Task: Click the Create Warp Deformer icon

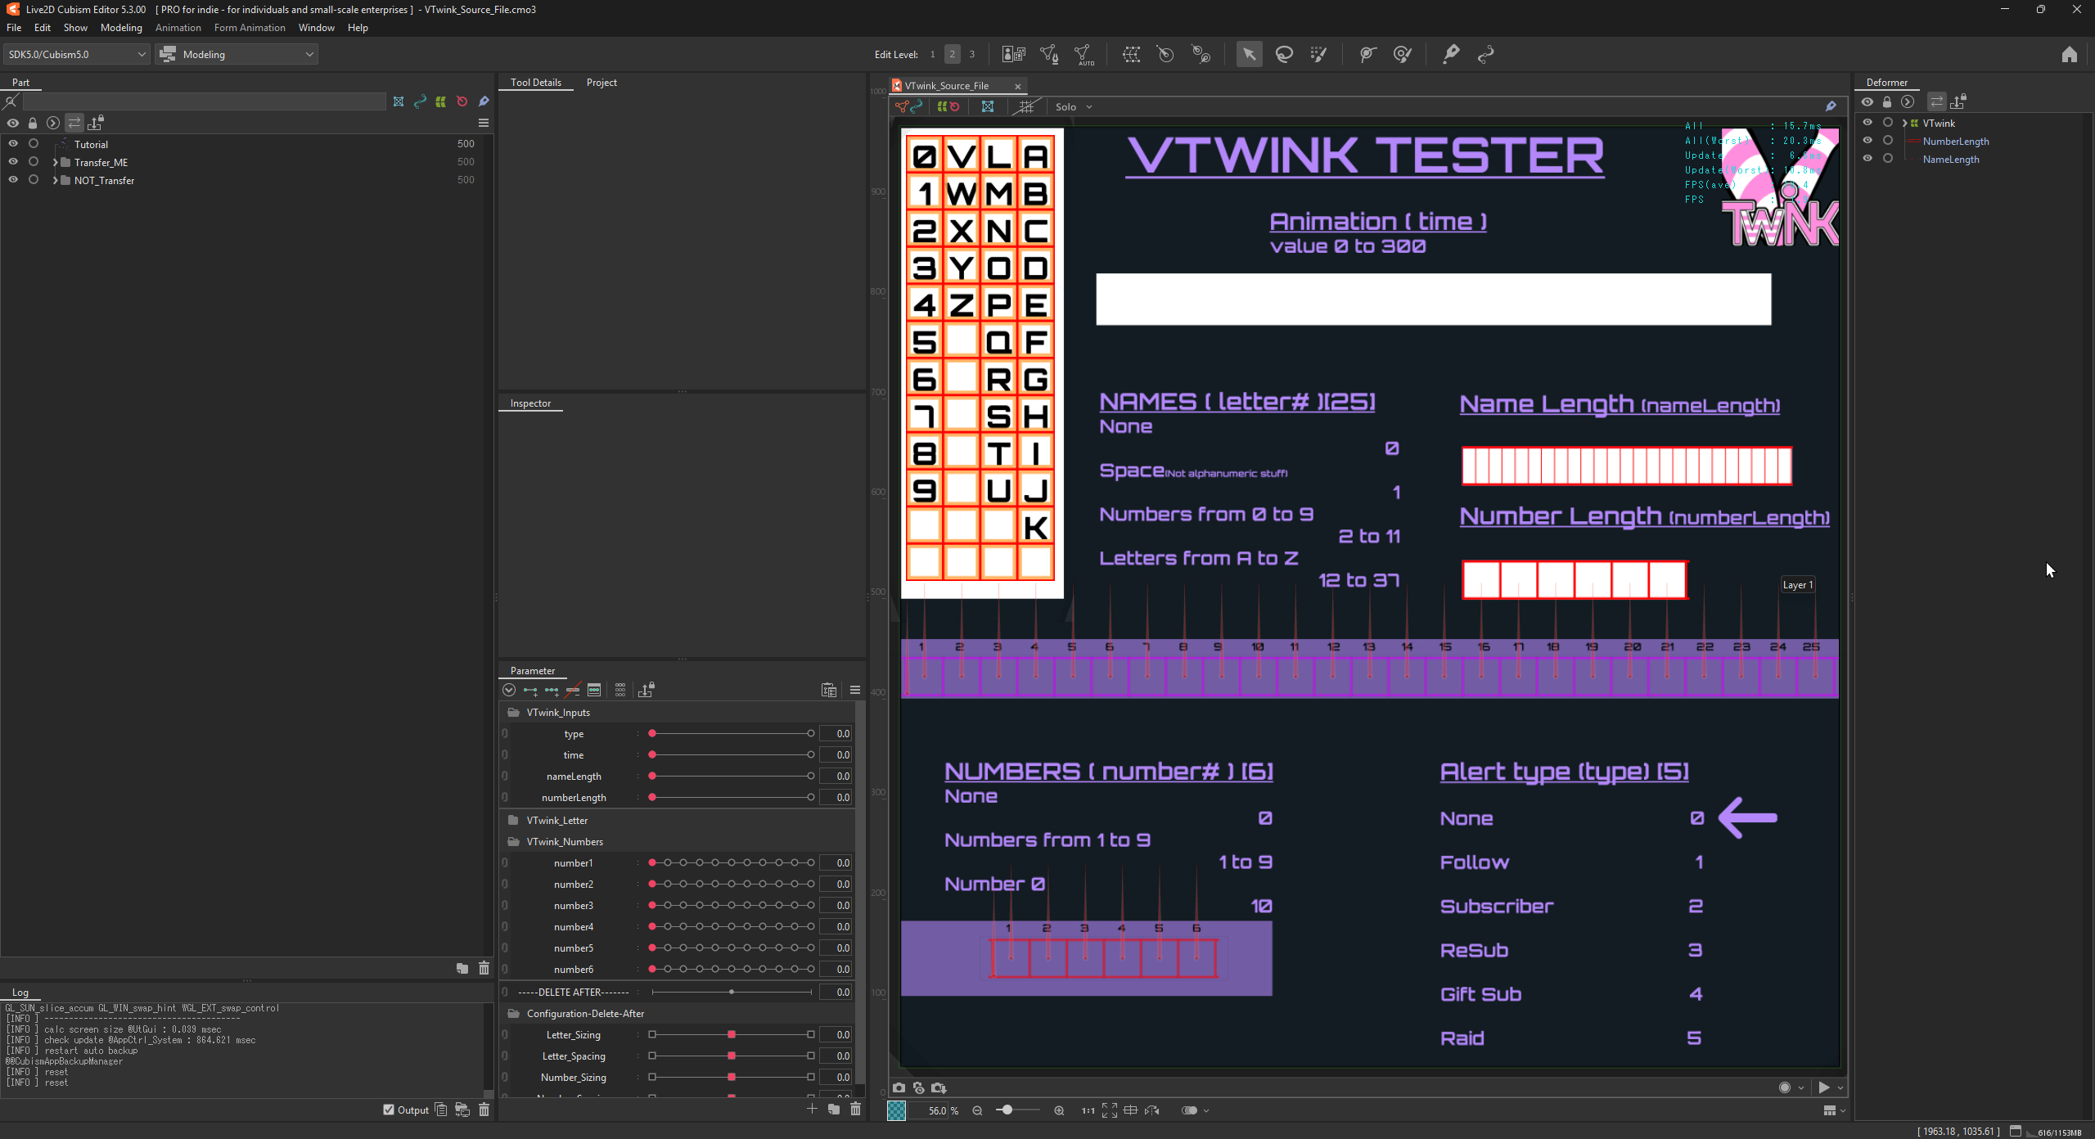Action: [x=1132, y=54]
